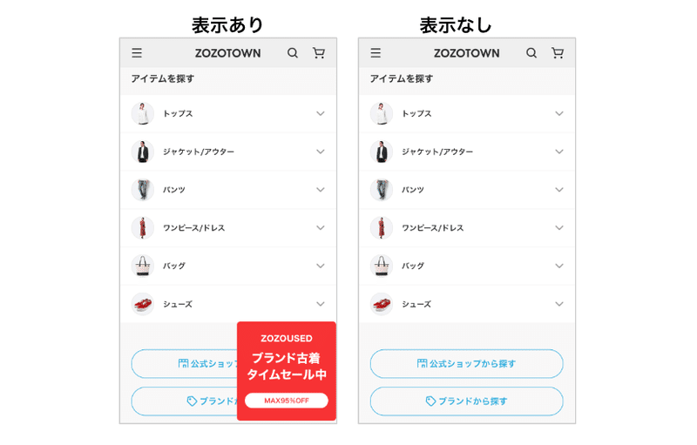Open hamburger menu in right 表示なし screen
The height and width of the screenshot is (445, 697).
pyautogui.click(x=376, y=53)
